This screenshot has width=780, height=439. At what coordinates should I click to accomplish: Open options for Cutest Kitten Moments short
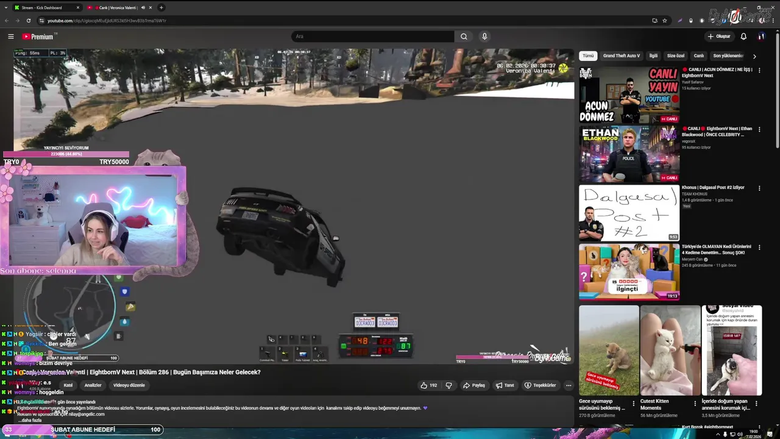pos(695,403)
